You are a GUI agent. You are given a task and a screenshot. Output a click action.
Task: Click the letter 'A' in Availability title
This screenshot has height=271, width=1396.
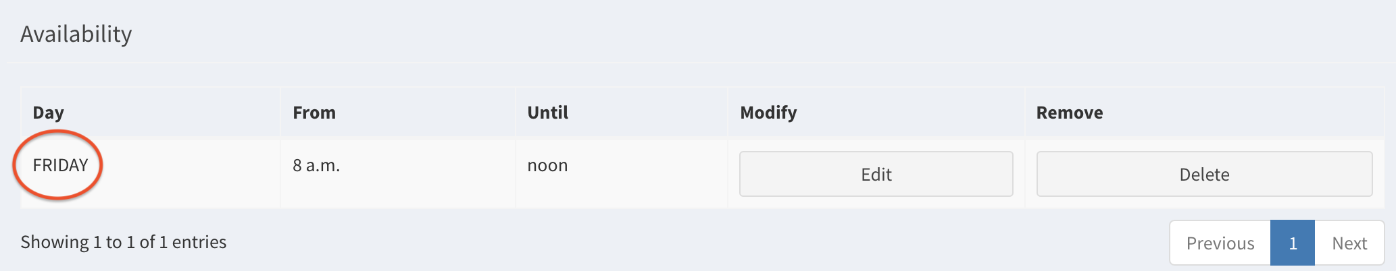point(28,34)
